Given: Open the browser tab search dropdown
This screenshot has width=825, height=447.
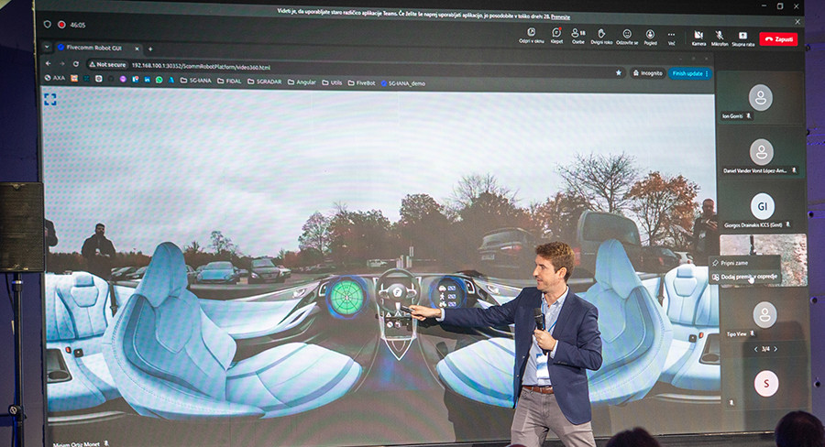Looking at the screenshot, I should (x=47, y=48).
